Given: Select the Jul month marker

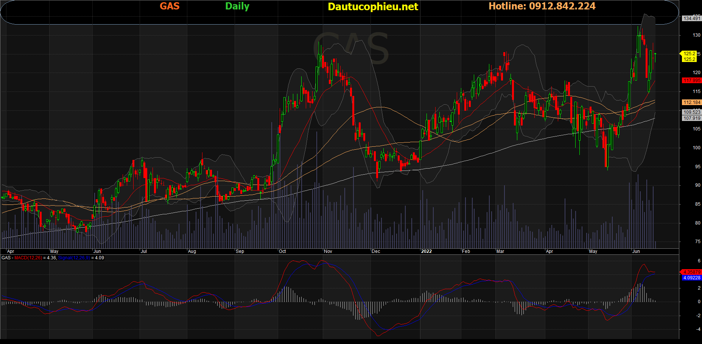Looking at the screenshot, I should click(x=143, y=251).
